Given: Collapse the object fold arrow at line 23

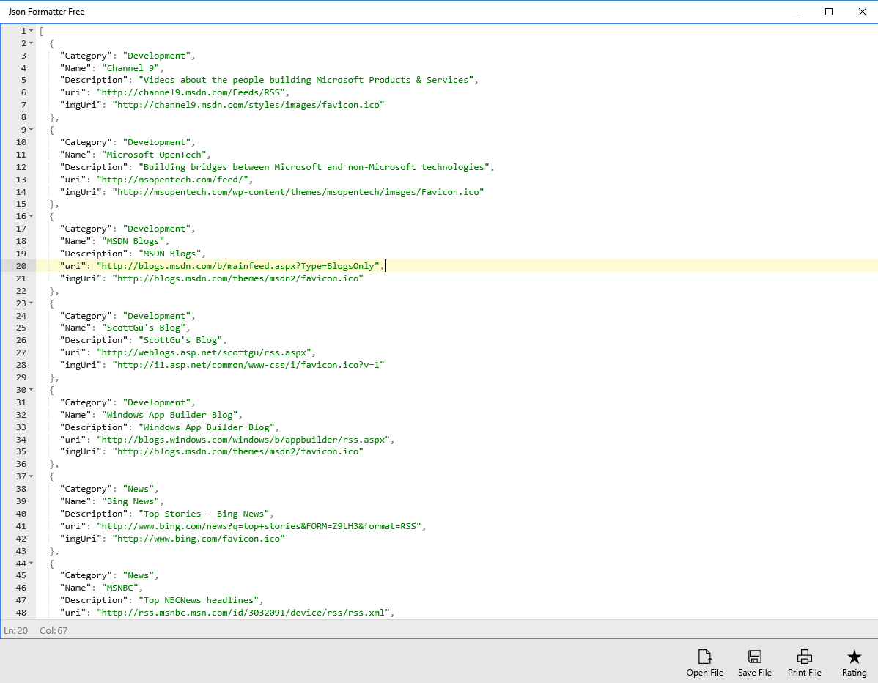Looking at the screenshot, I should [32, 303].
